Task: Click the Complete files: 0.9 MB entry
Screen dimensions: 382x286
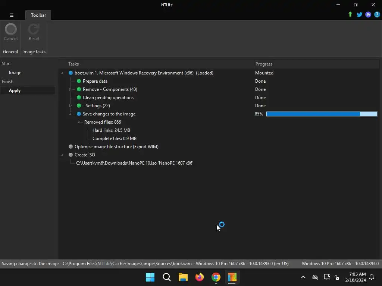Action: pos(115,139)
